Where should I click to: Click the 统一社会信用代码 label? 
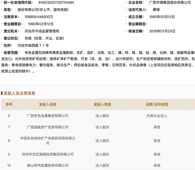[18, 2]
